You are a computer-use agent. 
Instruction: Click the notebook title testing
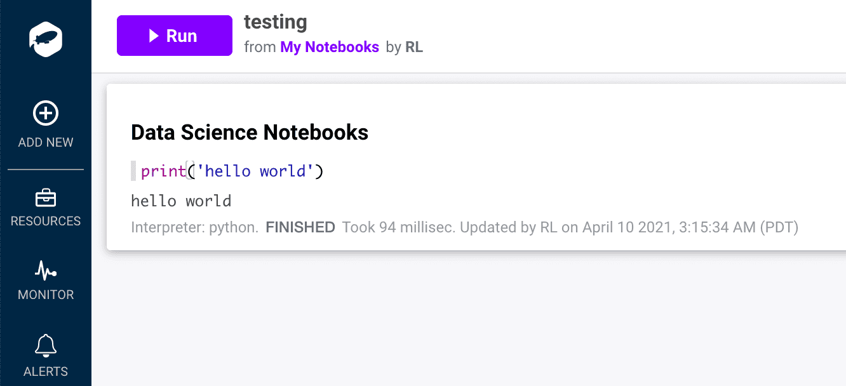(x=276, y=22)
